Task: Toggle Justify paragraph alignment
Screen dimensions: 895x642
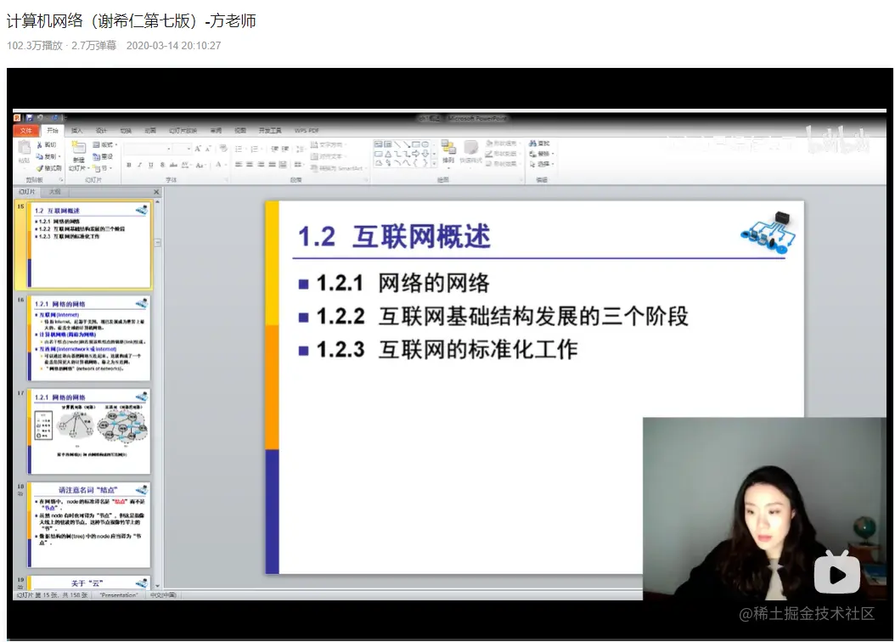Action: (x=273, y=165)
